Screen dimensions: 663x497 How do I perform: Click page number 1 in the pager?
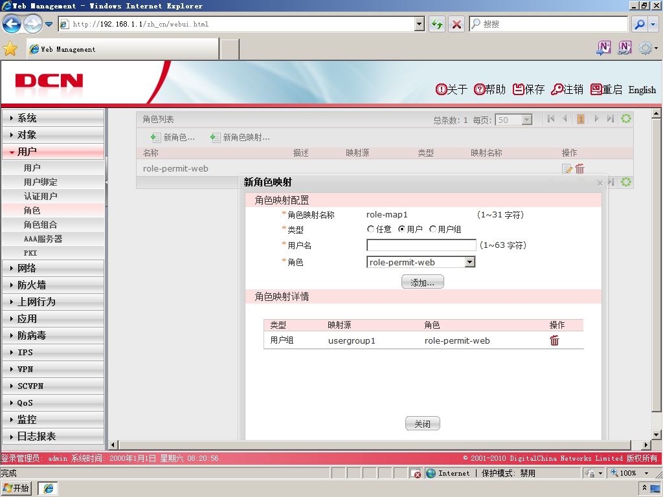click(x=581, y=119)
